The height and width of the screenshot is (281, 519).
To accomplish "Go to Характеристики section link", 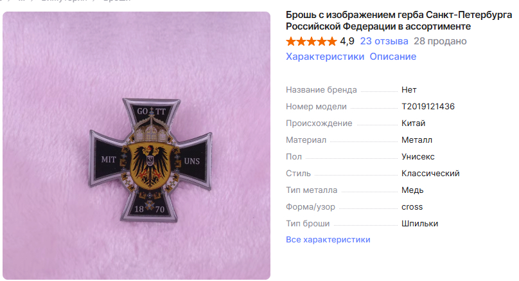I will pos(325,57).
